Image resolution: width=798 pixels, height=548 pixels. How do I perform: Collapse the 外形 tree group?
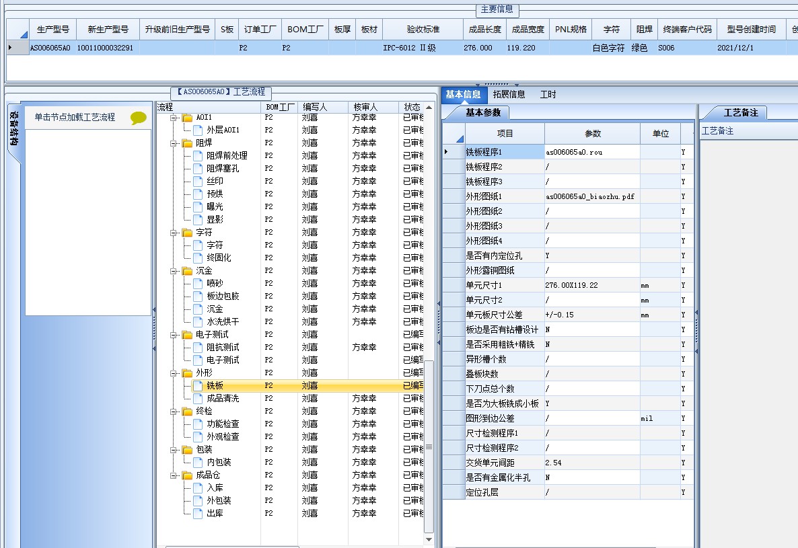(174, 373)
